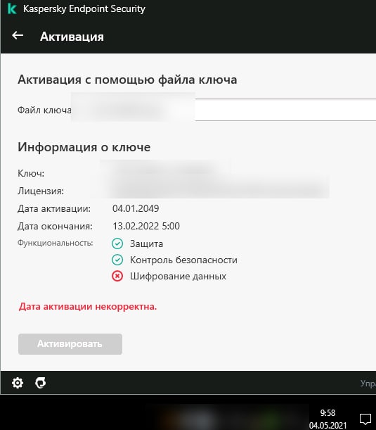
Task: Click the Активация с помощью файла ключа heading
Action: (127, 80)
